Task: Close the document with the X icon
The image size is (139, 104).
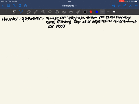Action: [x=131, y=6]
